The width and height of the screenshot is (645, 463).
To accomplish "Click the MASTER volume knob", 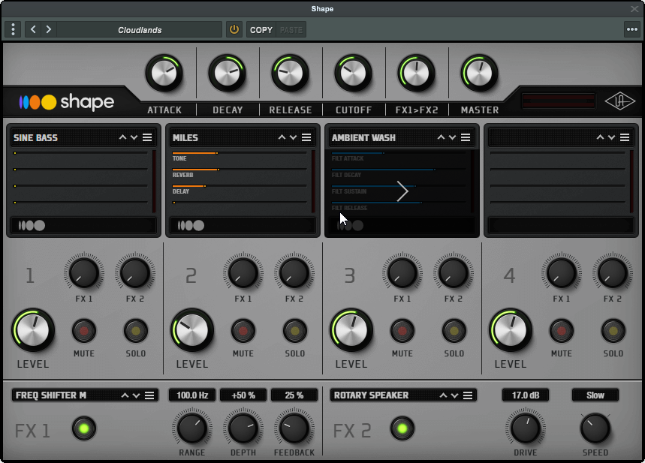I will pyautogui.click(x=479, y=74).
